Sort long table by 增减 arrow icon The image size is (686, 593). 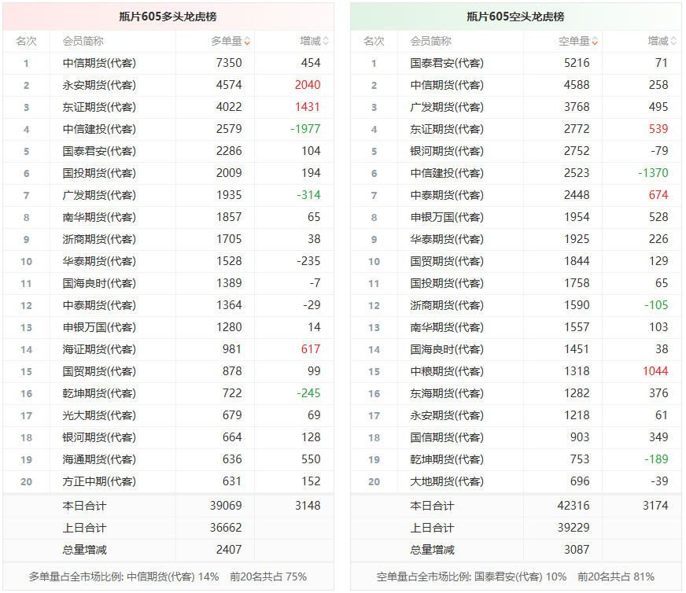coord(326,41)
